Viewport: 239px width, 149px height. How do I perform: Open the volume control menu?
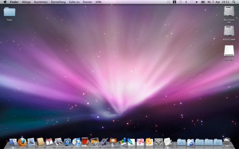click(197, 2)
